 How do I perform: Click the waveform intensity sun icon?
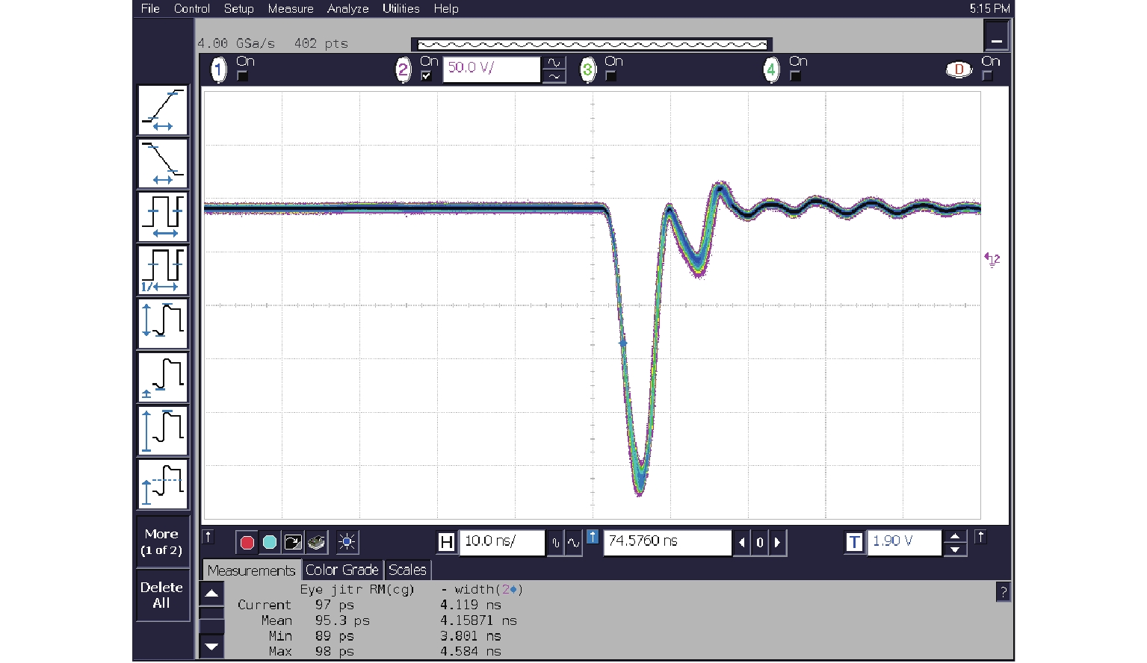[x=347, y=543]
